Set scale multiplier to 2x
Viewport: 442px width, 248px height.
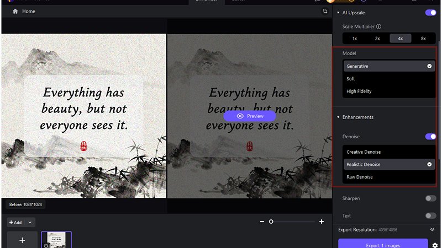[x=377, y=39]
